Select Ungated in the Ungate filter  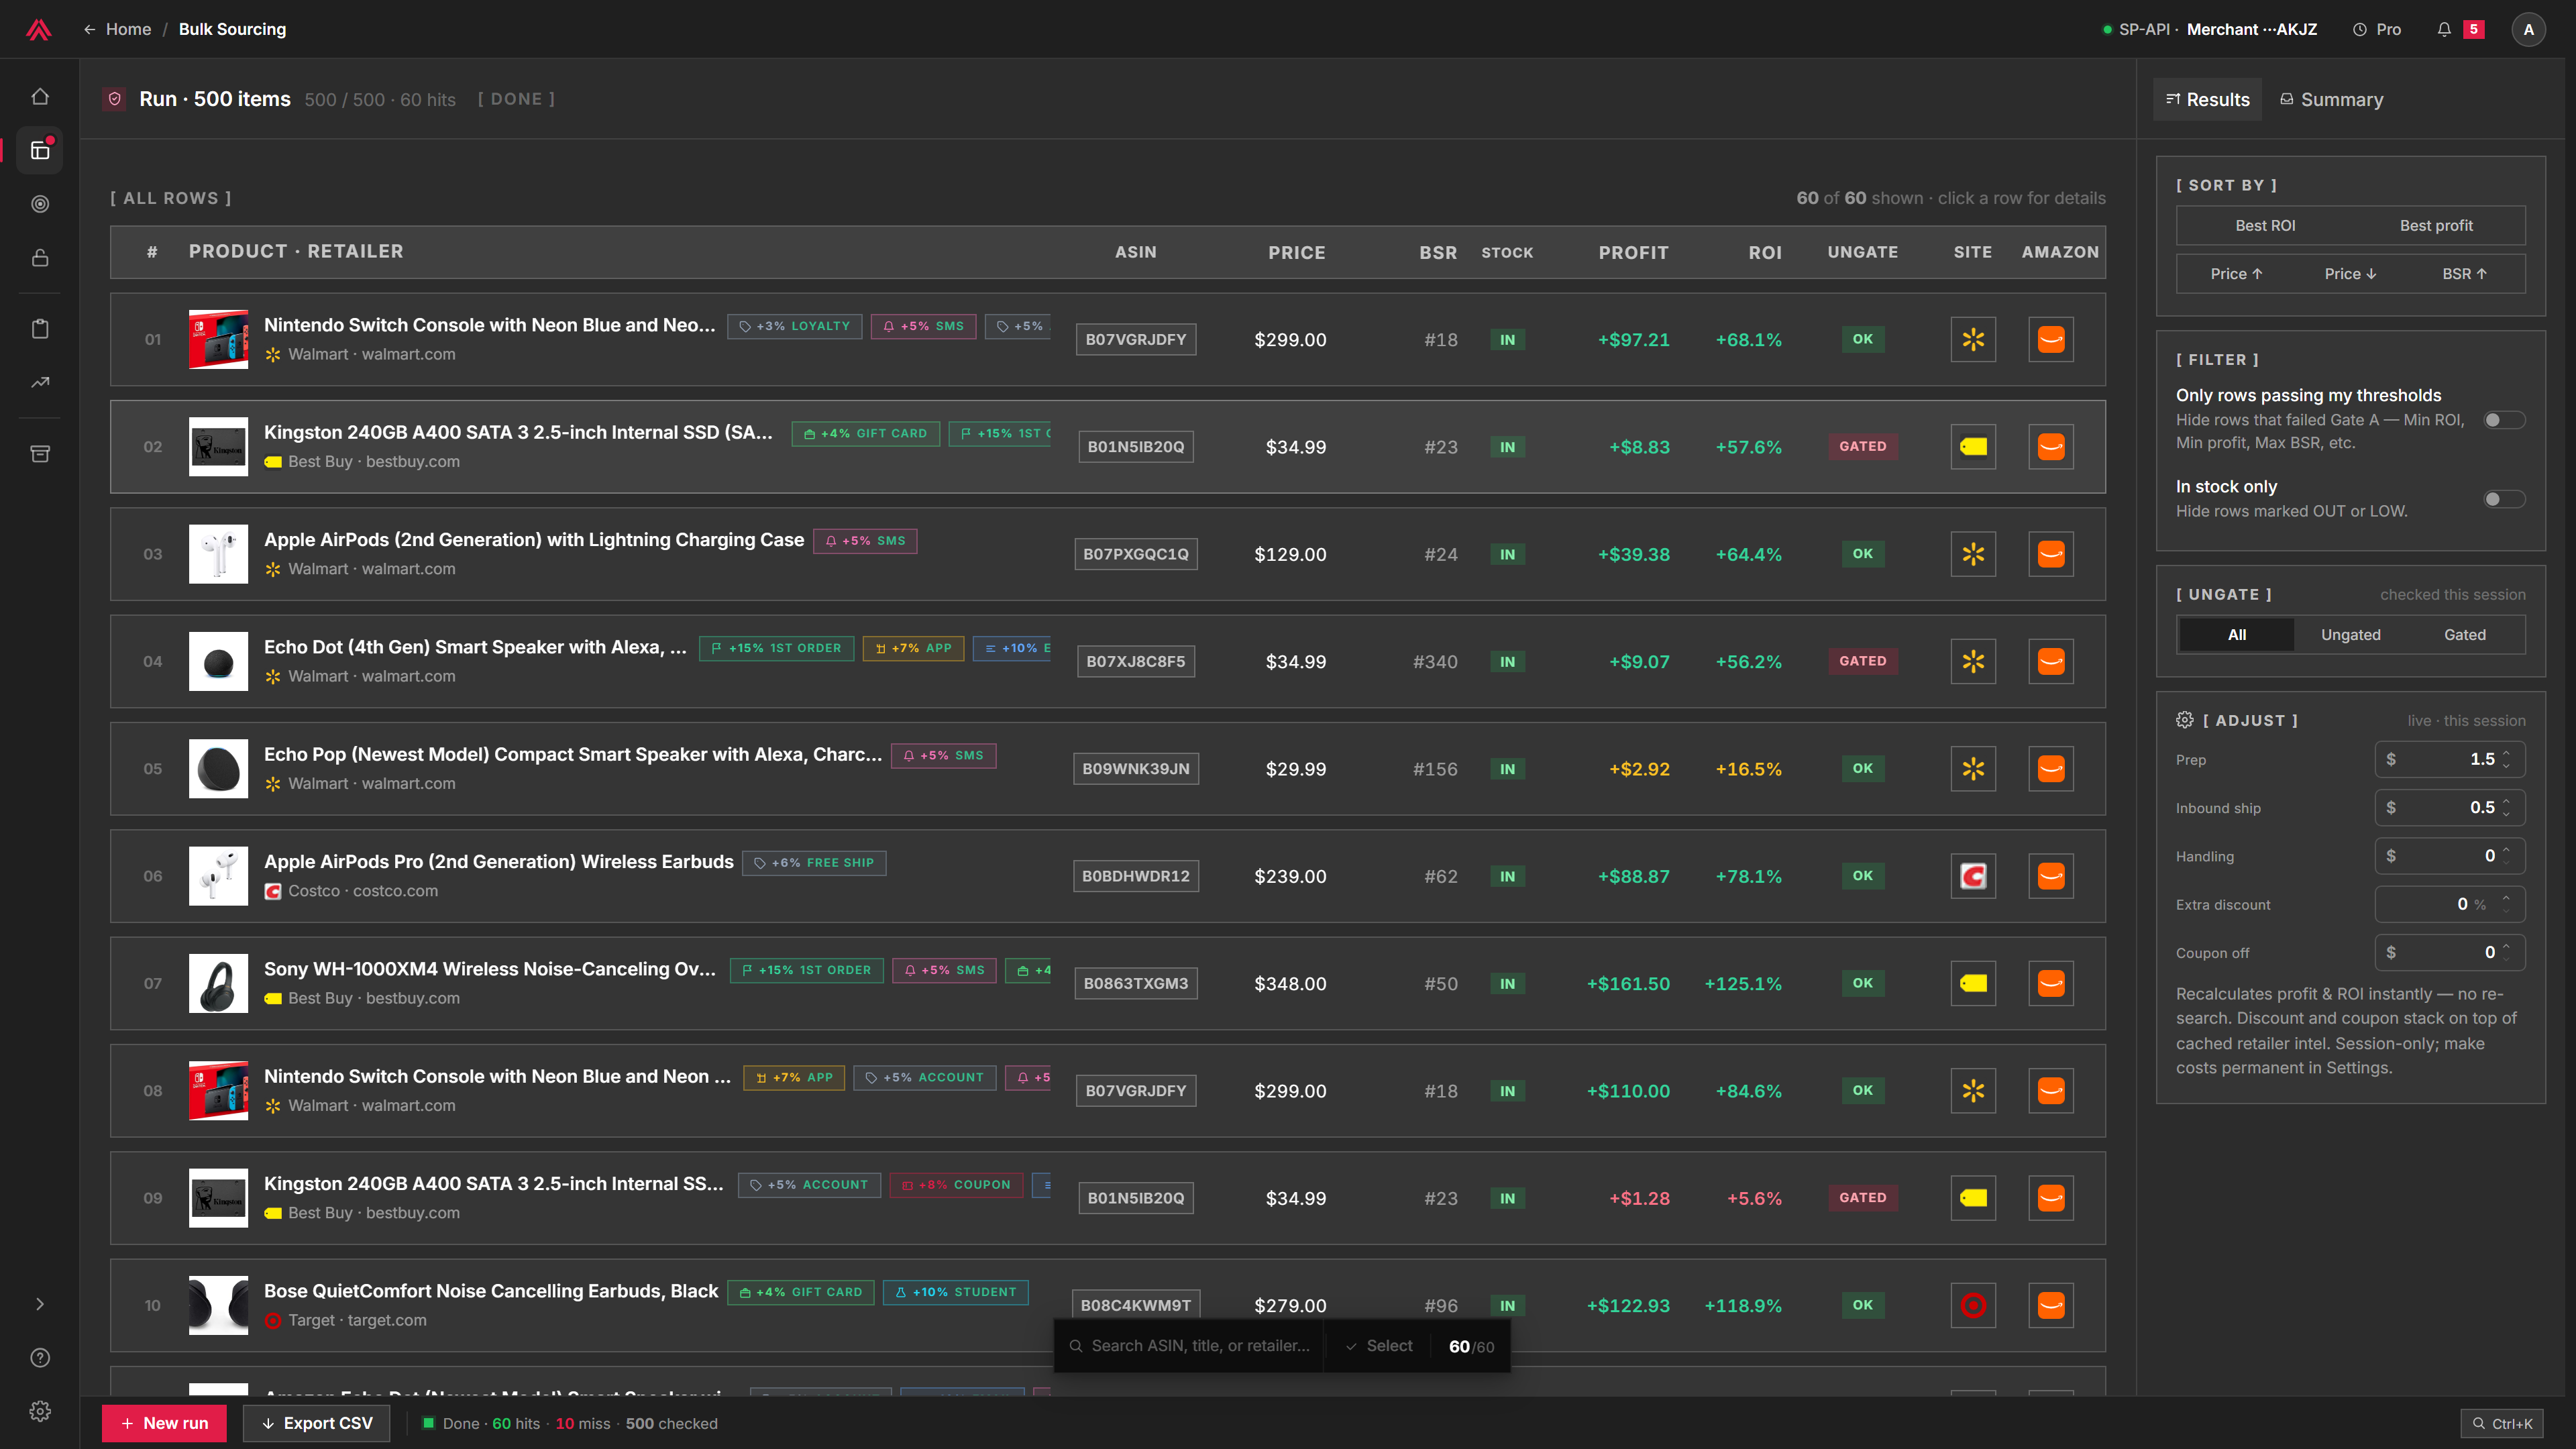(2351, 635)
